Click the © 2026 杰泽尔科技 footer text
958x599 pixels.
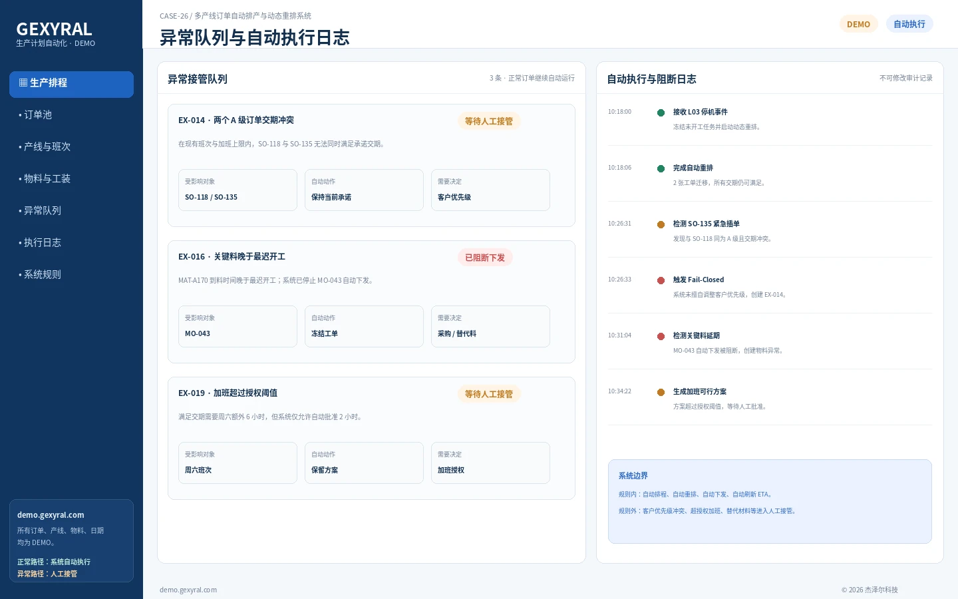point(870,590)
